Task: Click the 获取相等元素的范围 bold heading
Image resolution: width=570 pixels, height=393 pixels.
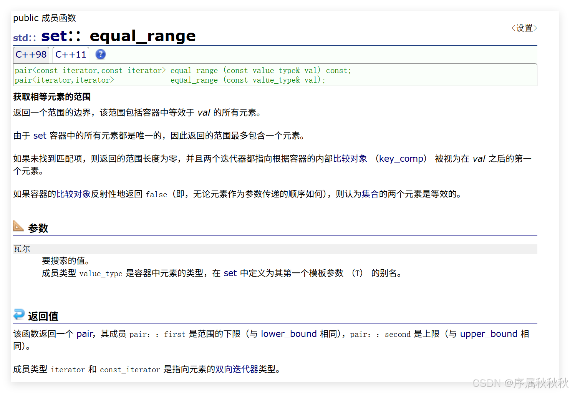Action: 52,97
